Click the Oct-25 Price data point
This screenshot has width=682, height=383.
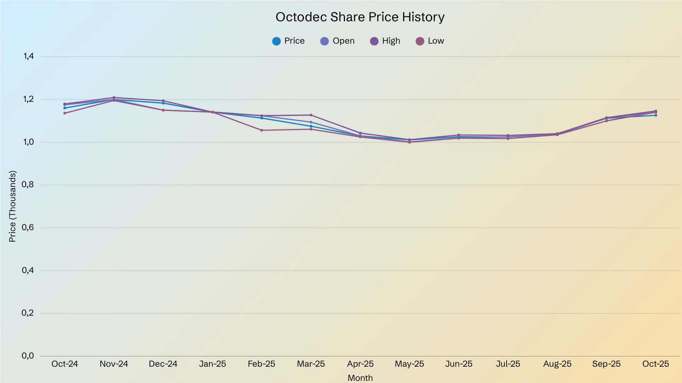[656, 115]
